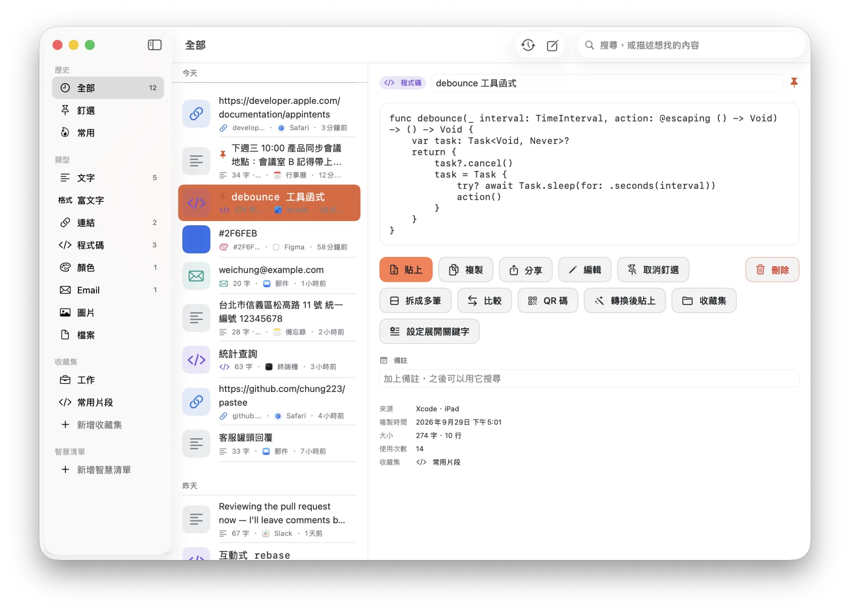The image size is (850, 612).
Task: Click 設定展開關鍵字 set expansion keyword
Action: coord(429,331)
